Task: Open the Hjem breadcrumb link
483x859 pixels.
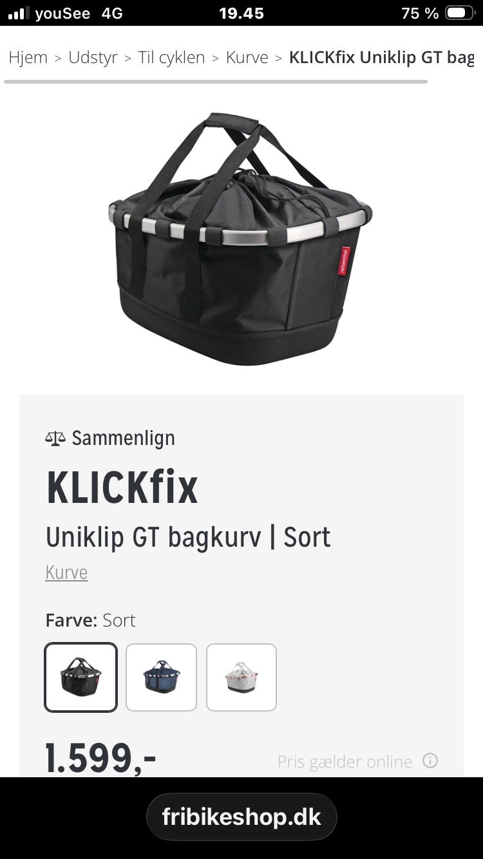Action: click(x=28, y=57)
